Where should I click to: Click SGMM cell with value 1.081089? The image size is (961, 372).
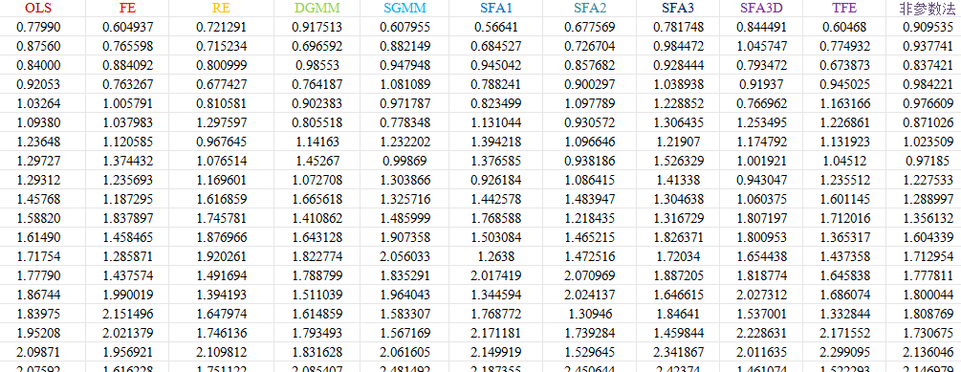pyautogui.click(x=405, y=84)
